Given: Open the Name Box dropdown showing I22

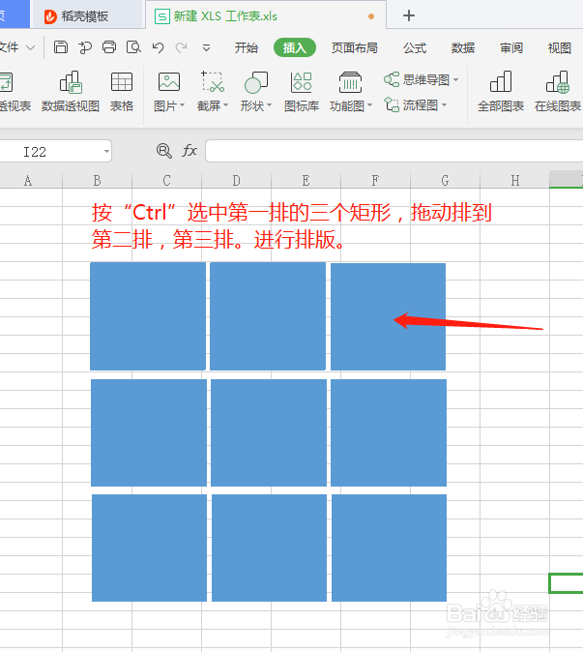Looking at the screenshot, I should pyautogui.click(x=106, y=151).
